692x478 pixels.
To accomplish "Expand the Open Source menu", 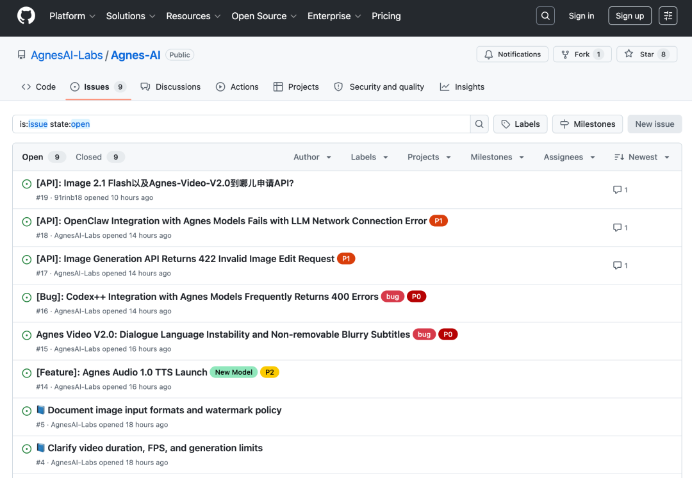I will (264, 16).
